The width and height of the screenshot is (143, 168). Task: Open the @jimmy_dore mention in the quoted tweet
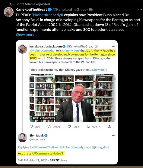[x=71, y=50]
